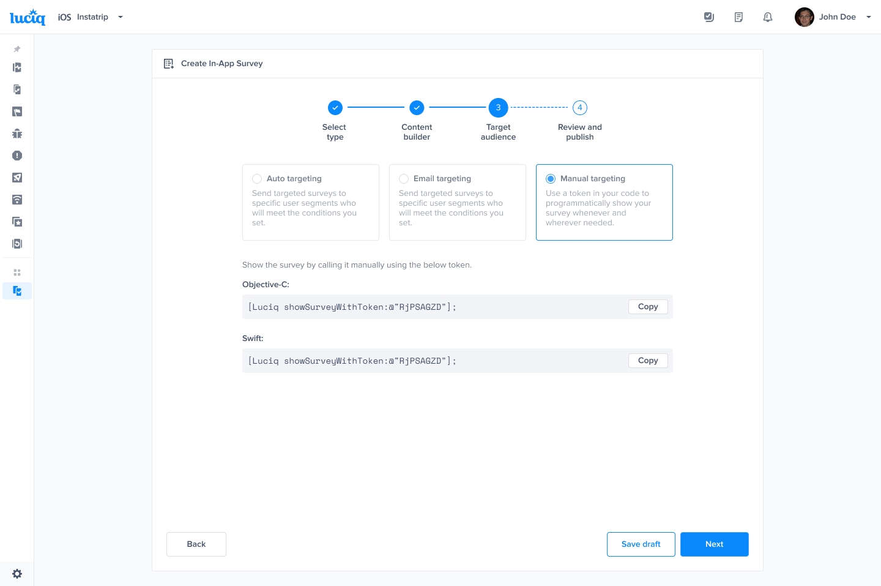Click the document icon in the top bar
Image resolution: width=881 pixels, height=586 pixels.
coord(738,17)
